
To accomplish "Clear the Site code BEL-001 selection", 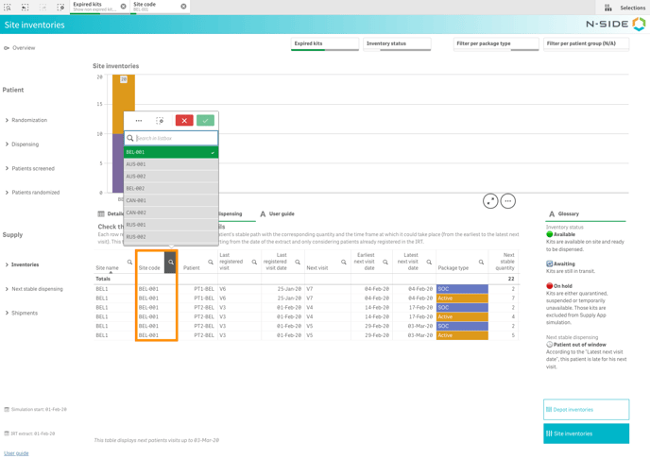I will tap(183, 7).
